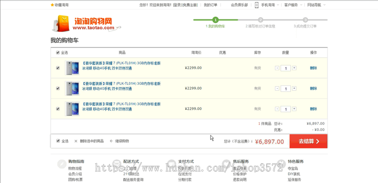The width and height of the screenshot is (378, 183).
Task: Open the 免费注册 registration link
Action: click(190, 5)
